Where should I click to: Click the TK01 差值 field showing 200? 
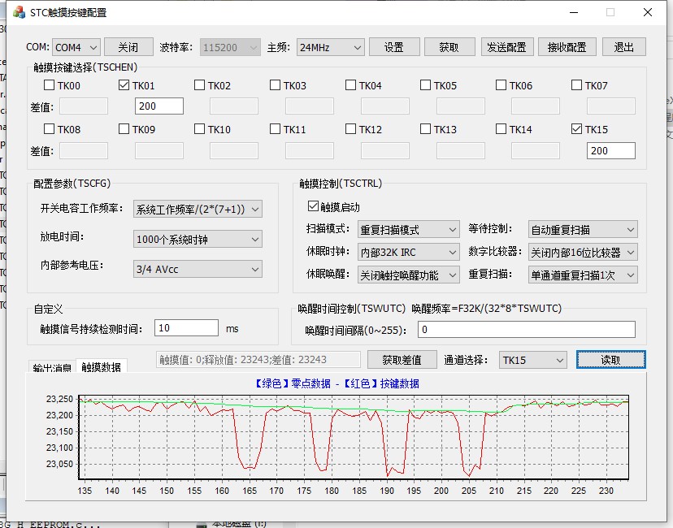[x=159, y=106]
